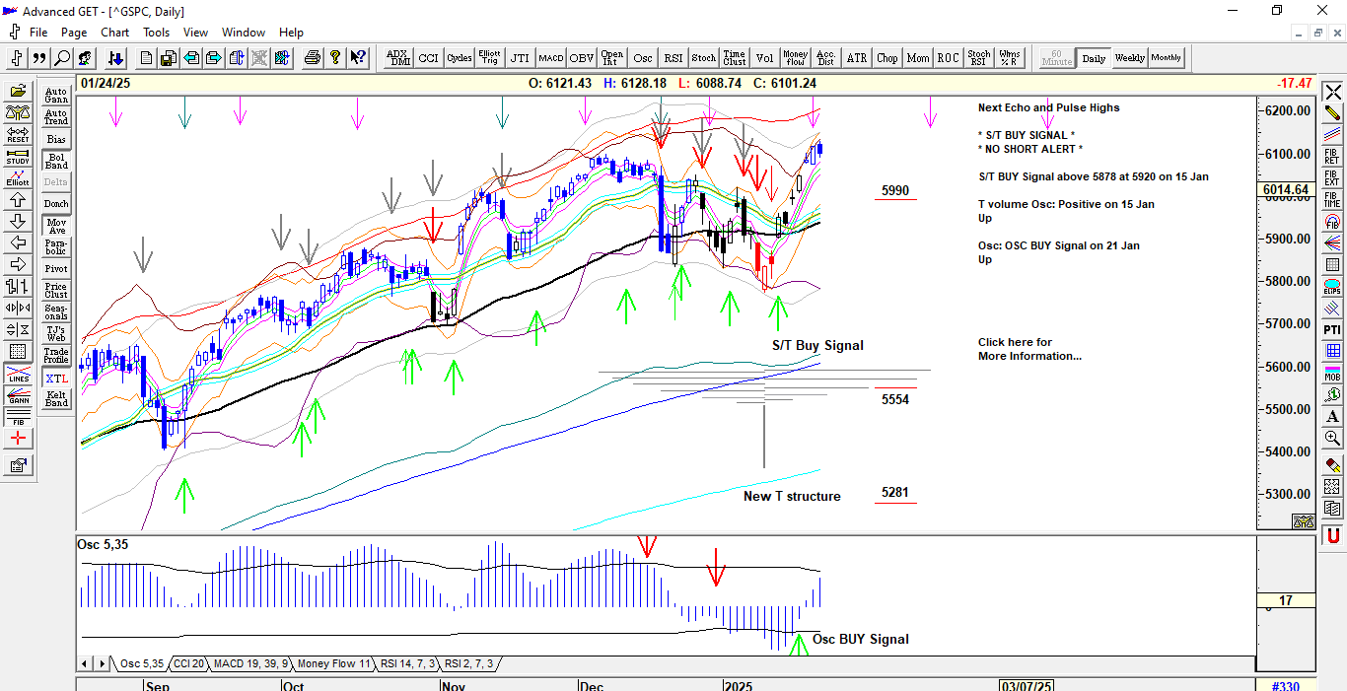Click the Stoch RSI indicator button
The width and height of the screenshot is (1347, 691).
click(x=978, y=58)
